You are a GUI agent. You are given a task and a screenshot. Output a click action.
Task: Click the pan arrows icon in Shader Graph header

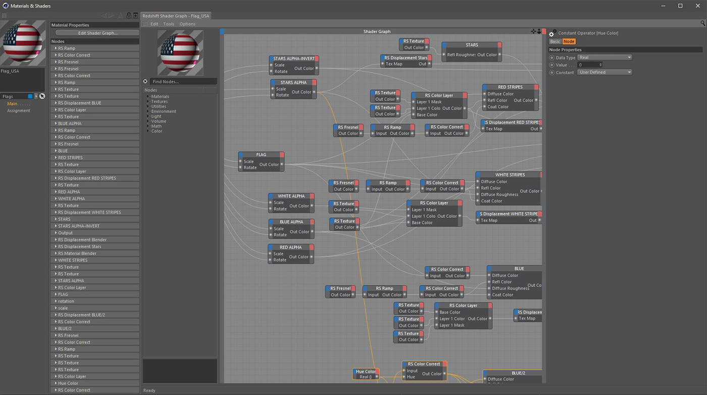pyautogui.click(x=533, y=31)
